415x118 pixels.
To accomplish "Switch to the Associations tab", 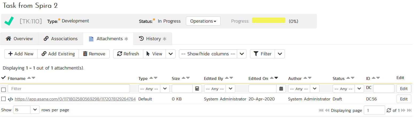I will pos(61,39).
